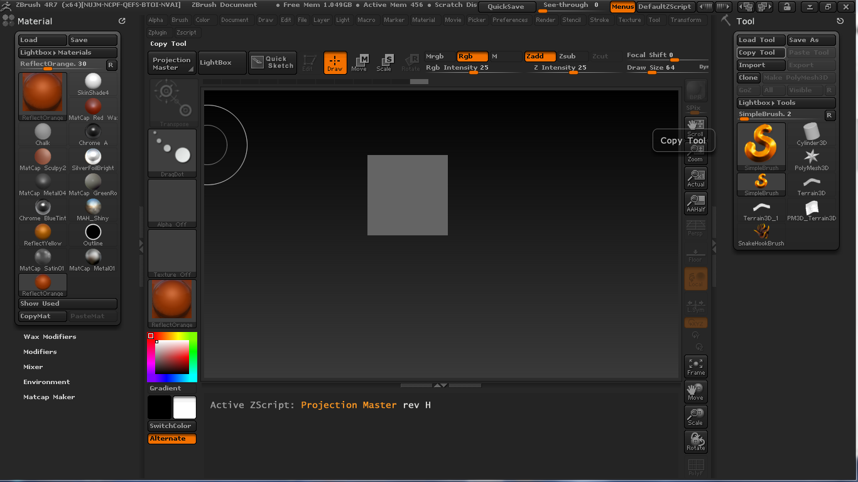Click the Load Tool button
The height and width of the screenshot is (482, 858).
pyautogui.click(x=761, y=40)
